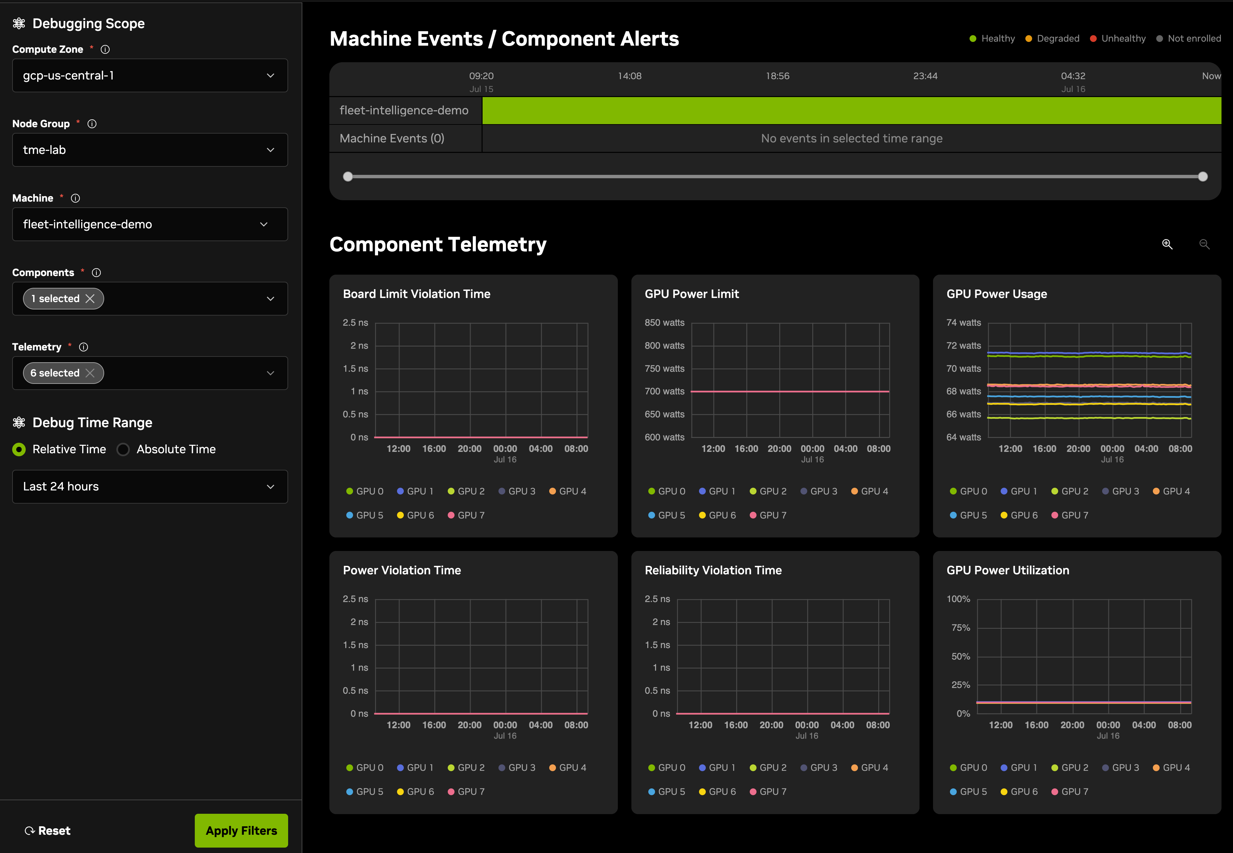Toggle GPU 7 in GPU Power Utilization legend
1233x853 pixels.
[x=1070, y=791]
